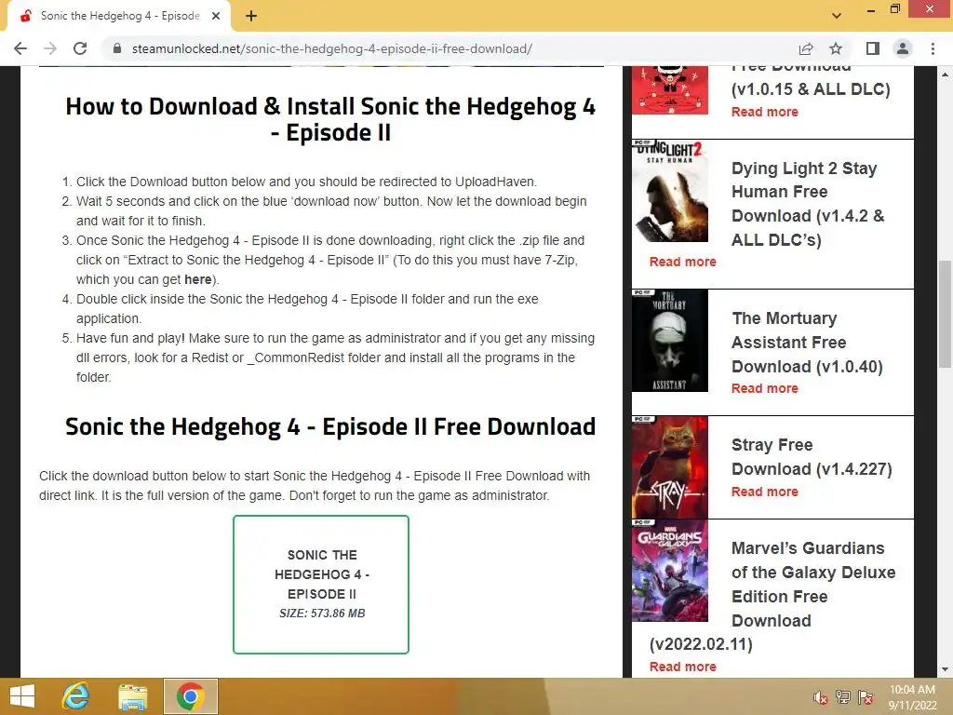View site lock information
This screenshot has height=715, width=953.
(x=117, y=48)
